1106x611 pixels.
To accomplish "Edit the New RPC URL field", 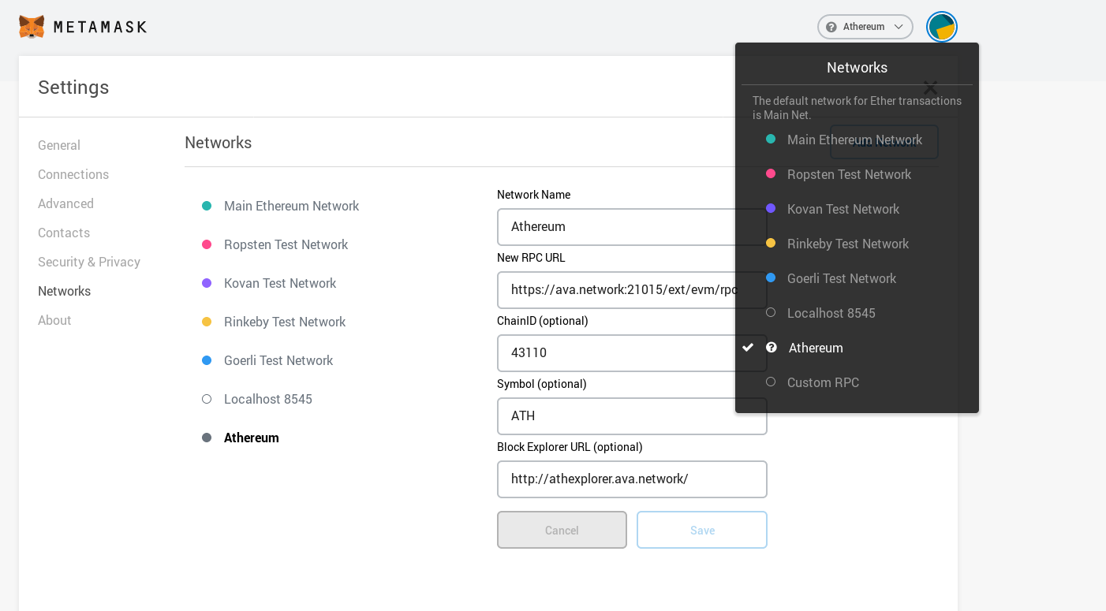I will 632,290.
